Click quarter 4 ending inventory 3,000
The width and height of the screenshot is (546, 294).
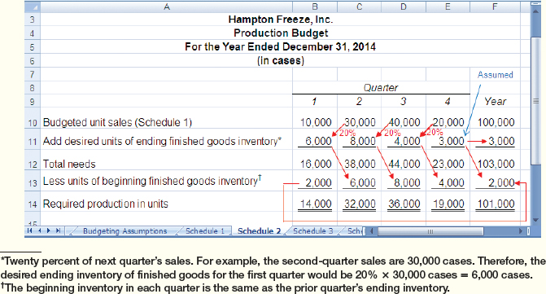[452, 142]
